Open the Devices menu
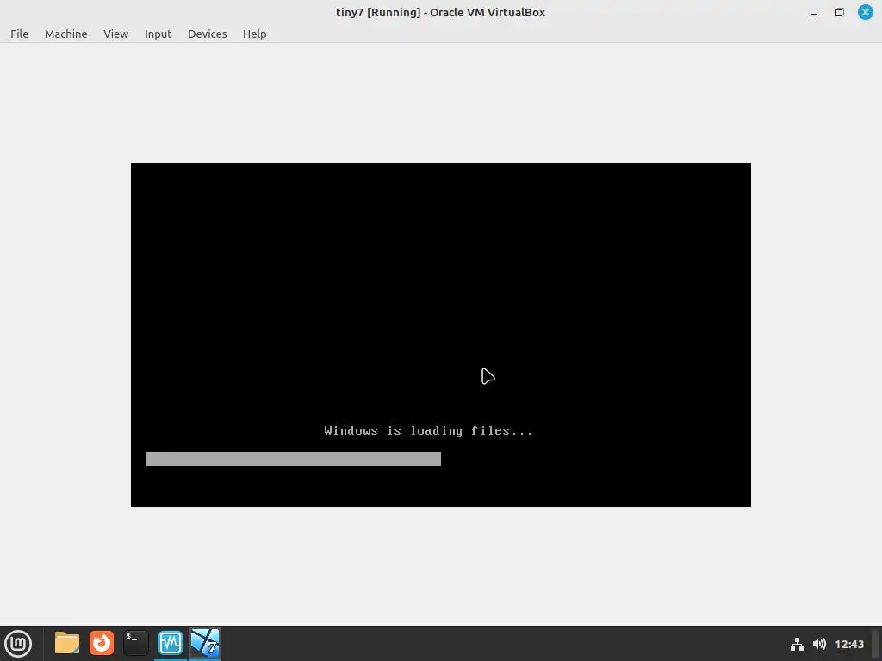Viewport: 882px width, 661px height. point(207,34)
